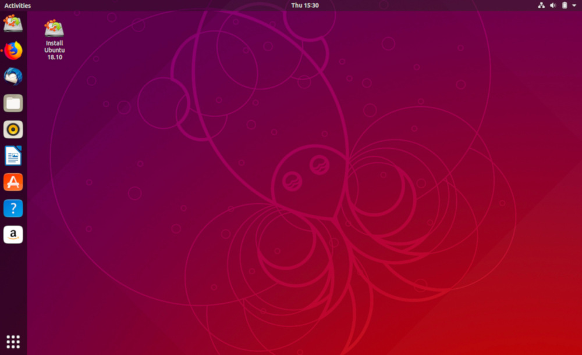582x355 pixels.
Task: Launch Rhythmbox music player
Action: point(13,129)
